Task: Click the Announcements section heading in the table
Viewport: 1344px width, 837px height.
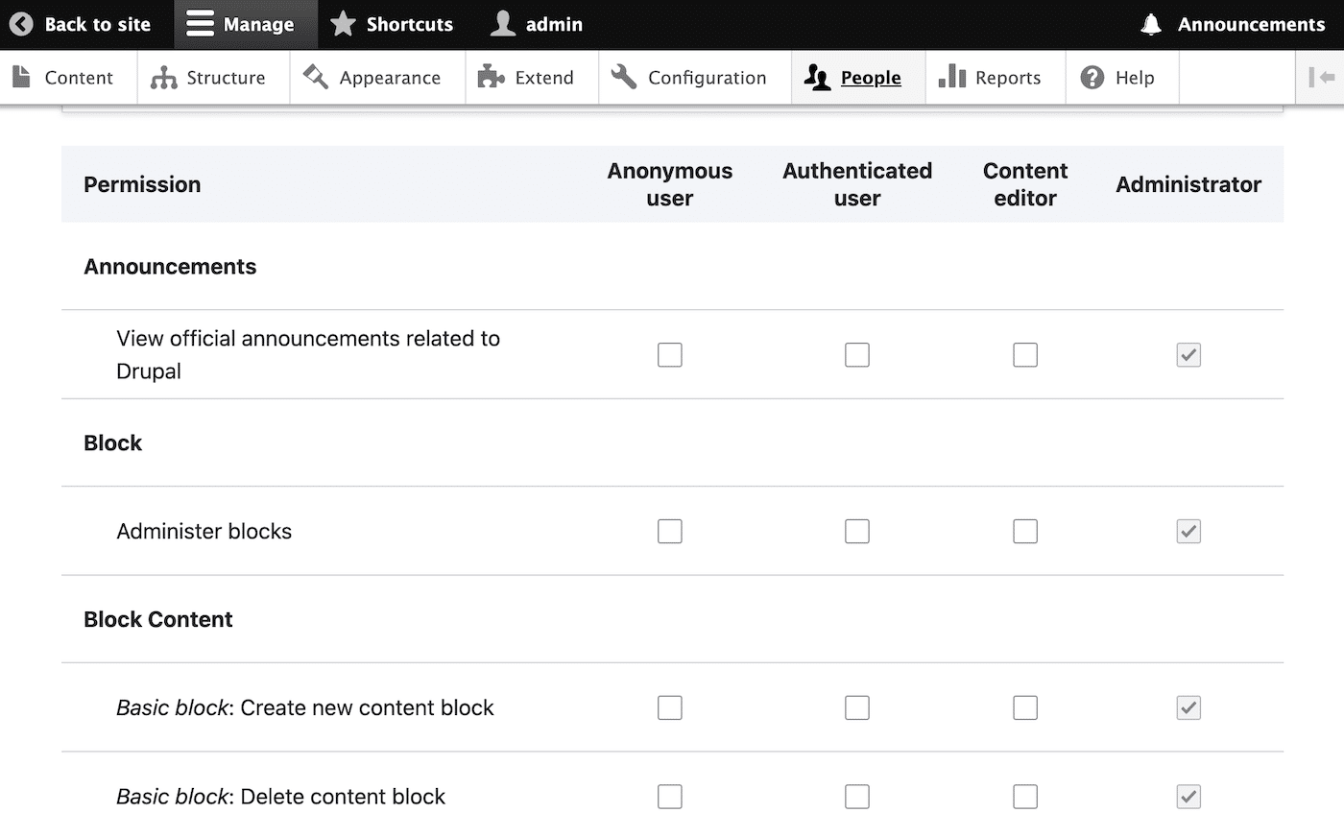Action: click(170, 267)
